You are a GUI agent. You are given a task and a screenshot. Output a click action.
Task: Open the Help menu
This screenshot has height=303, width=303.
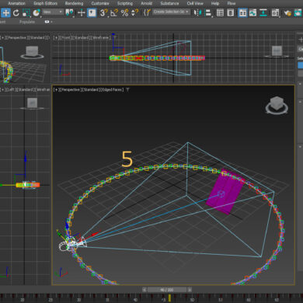215,3
